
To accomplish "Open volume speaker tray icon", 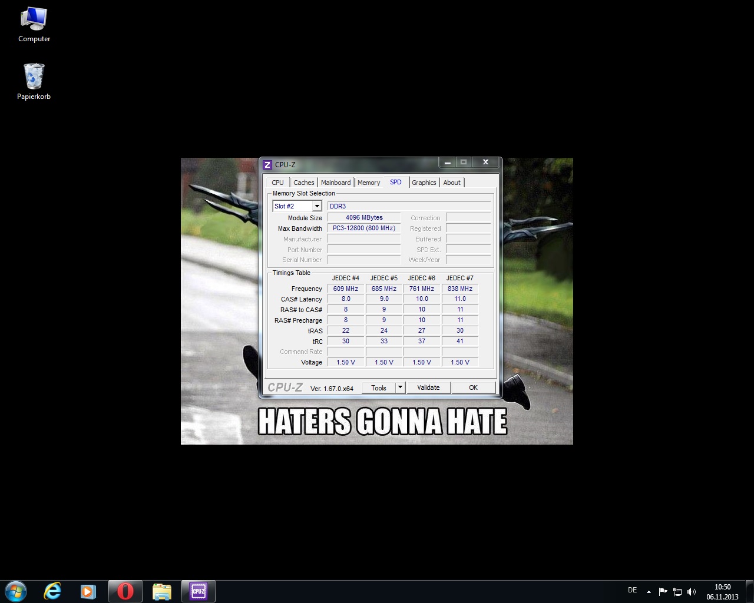I will (692, 592).
